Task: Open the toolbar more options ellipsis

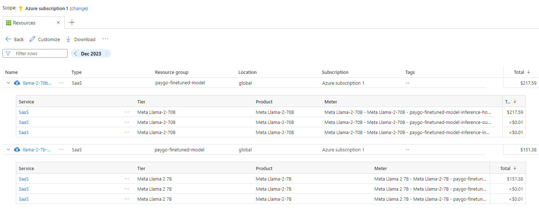Action: click(105, 39)
